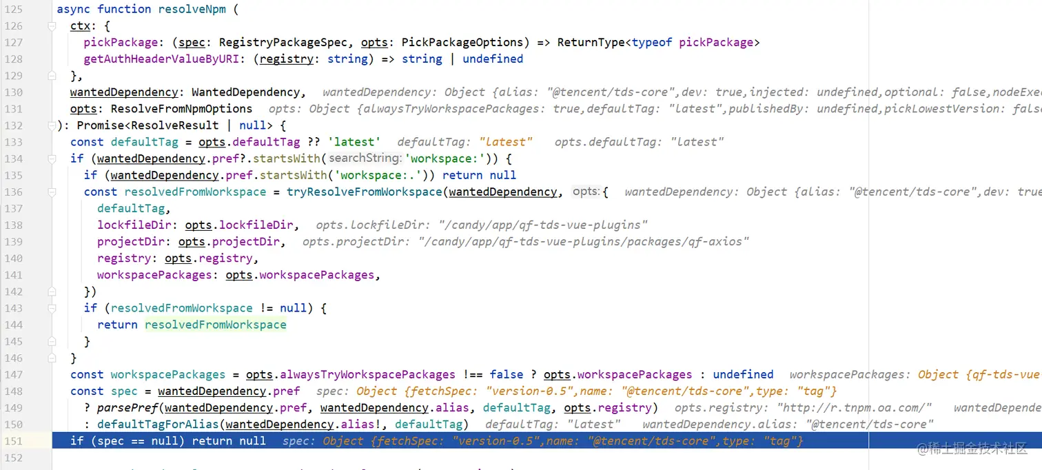Click ResolveFromNpmOptions type on line 131

click(181, 109)
